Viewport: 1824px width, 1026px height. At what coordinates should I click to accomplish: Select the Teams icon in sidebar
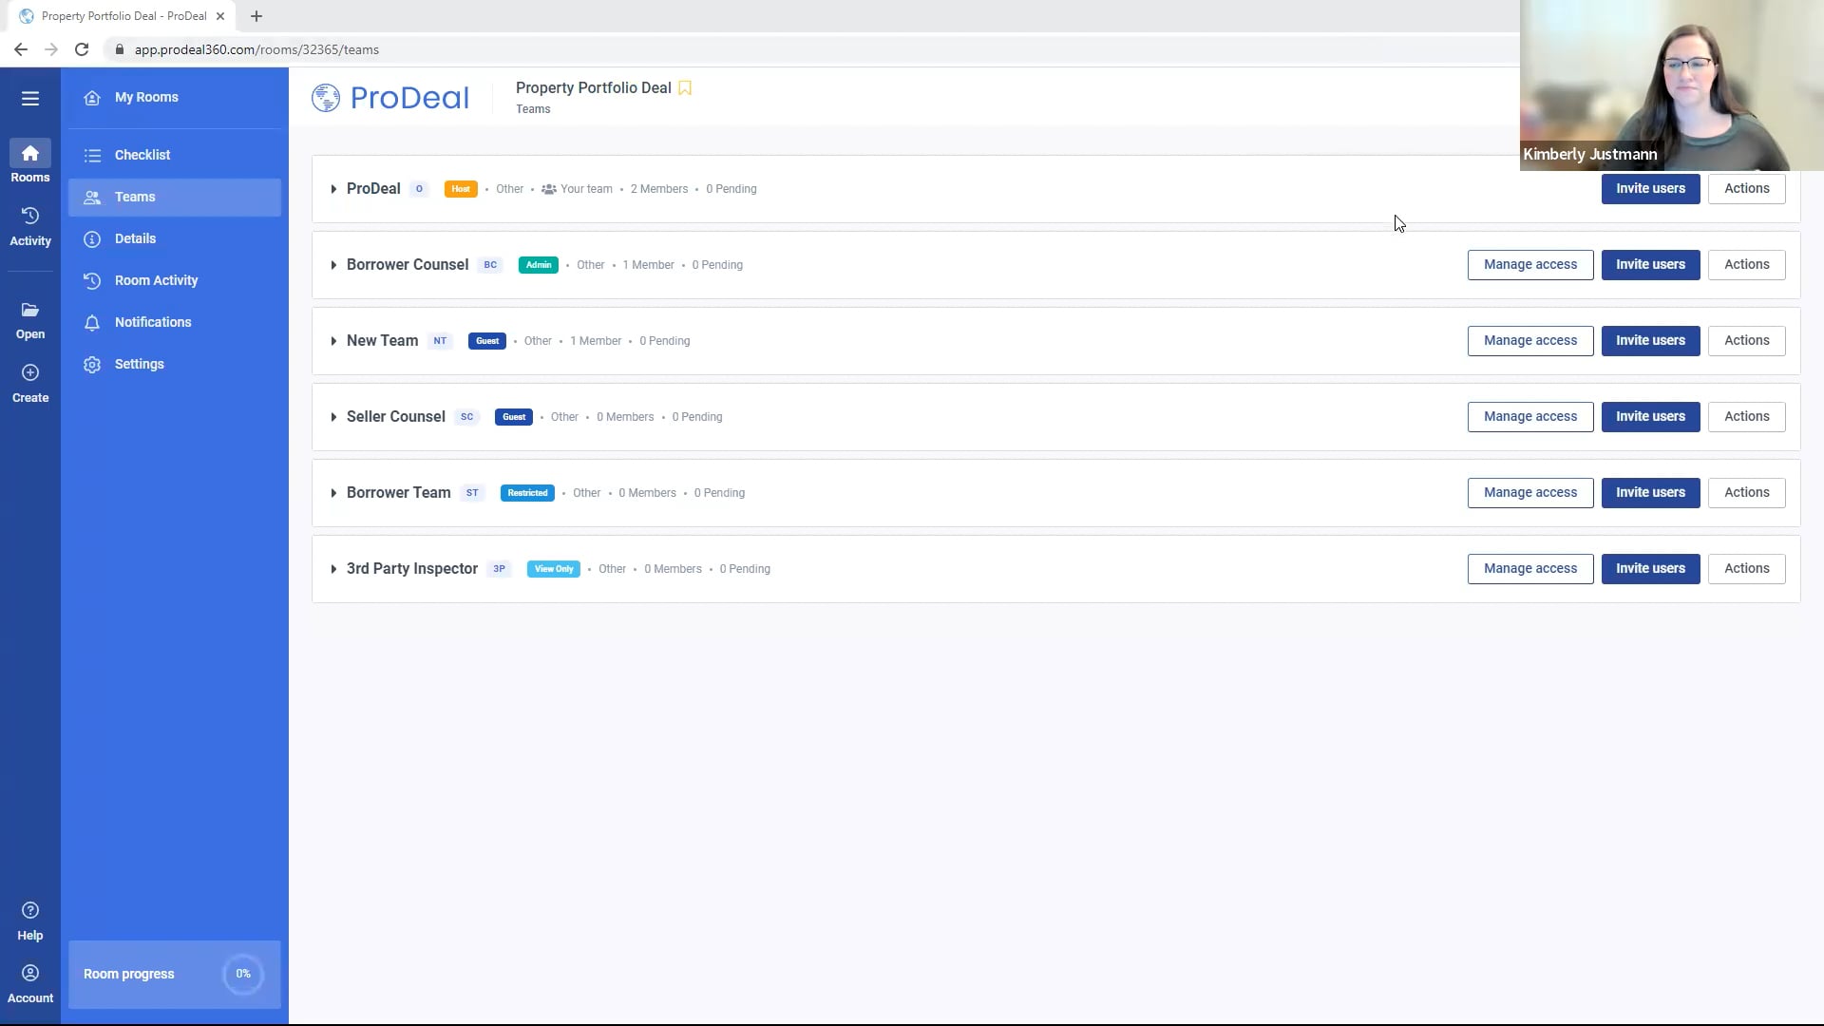tap(91, 197)
